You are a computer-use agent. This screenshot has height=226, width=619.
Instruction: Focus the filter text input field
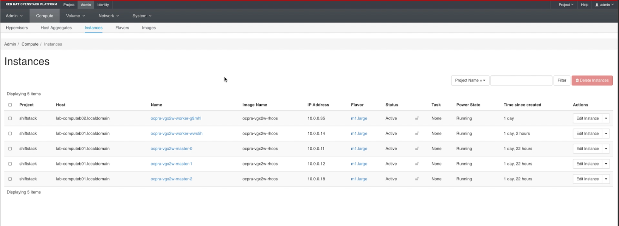pyautogui.click(x=521, y=80)
